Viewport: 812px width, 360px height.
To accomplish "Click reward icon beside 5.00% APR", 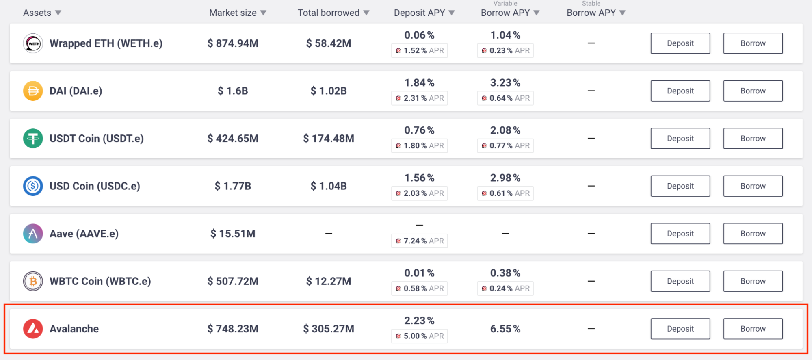I will click(x=398, y=336).
